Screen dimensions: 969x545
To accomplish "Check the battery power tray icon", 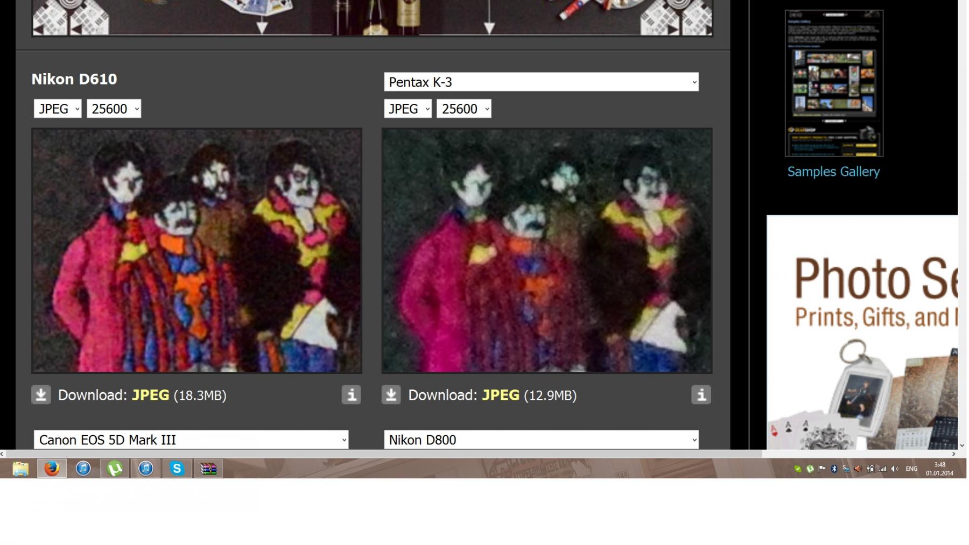I will click(x=870, y=469).
